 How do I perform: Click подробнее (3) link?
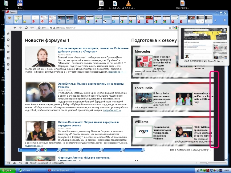click(34, 146)
